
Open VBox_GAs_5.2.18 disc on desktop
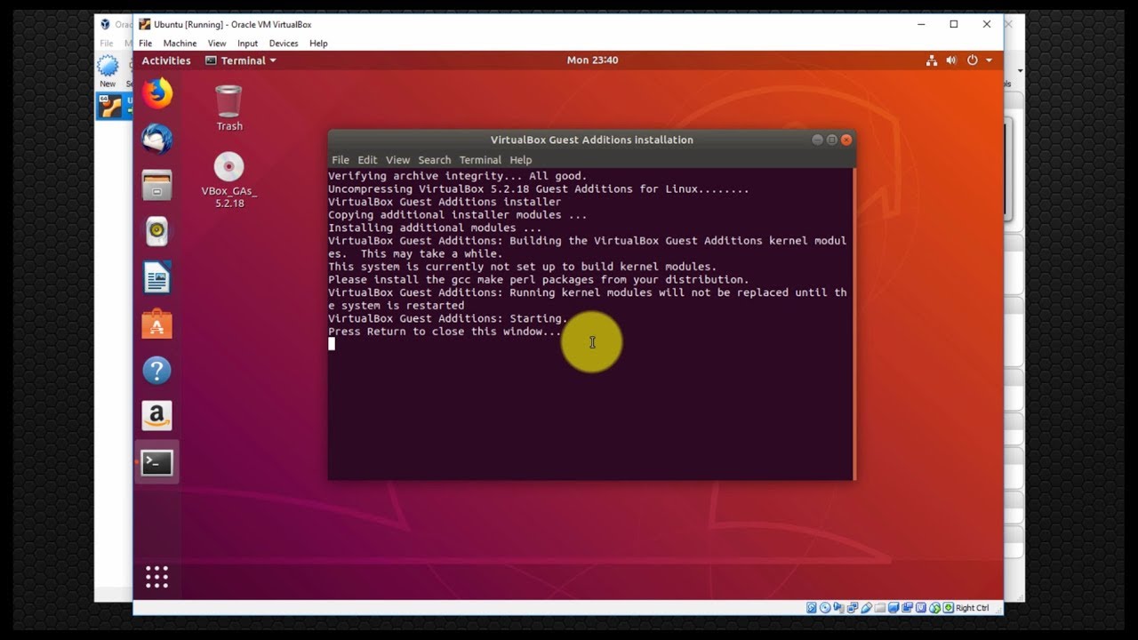(x=229, y=180)
